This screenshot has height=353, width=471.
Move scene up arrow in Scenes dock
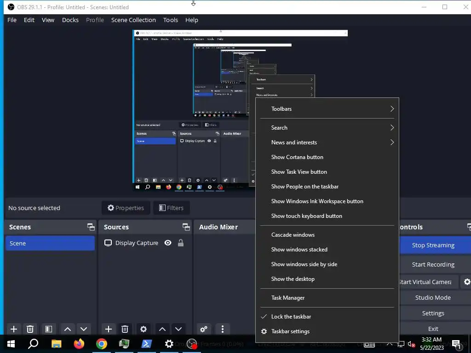point(68,329)
